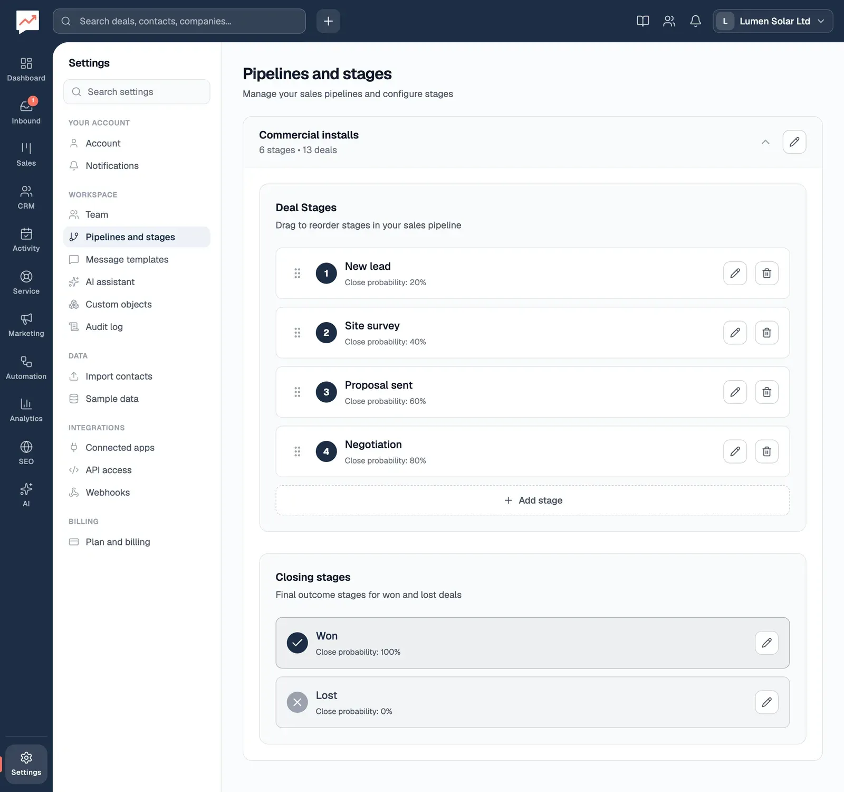This screenshot has height=792, width=844.
Task: Open AI assistant settings
Action: [x=137, y=282]
